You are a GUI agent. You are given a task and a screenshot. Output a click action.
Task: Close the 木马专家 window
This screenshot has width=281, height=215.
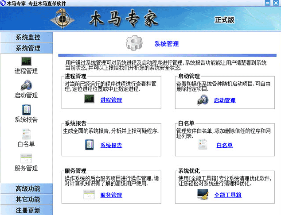pyautogui.click(x=276, y=3)
